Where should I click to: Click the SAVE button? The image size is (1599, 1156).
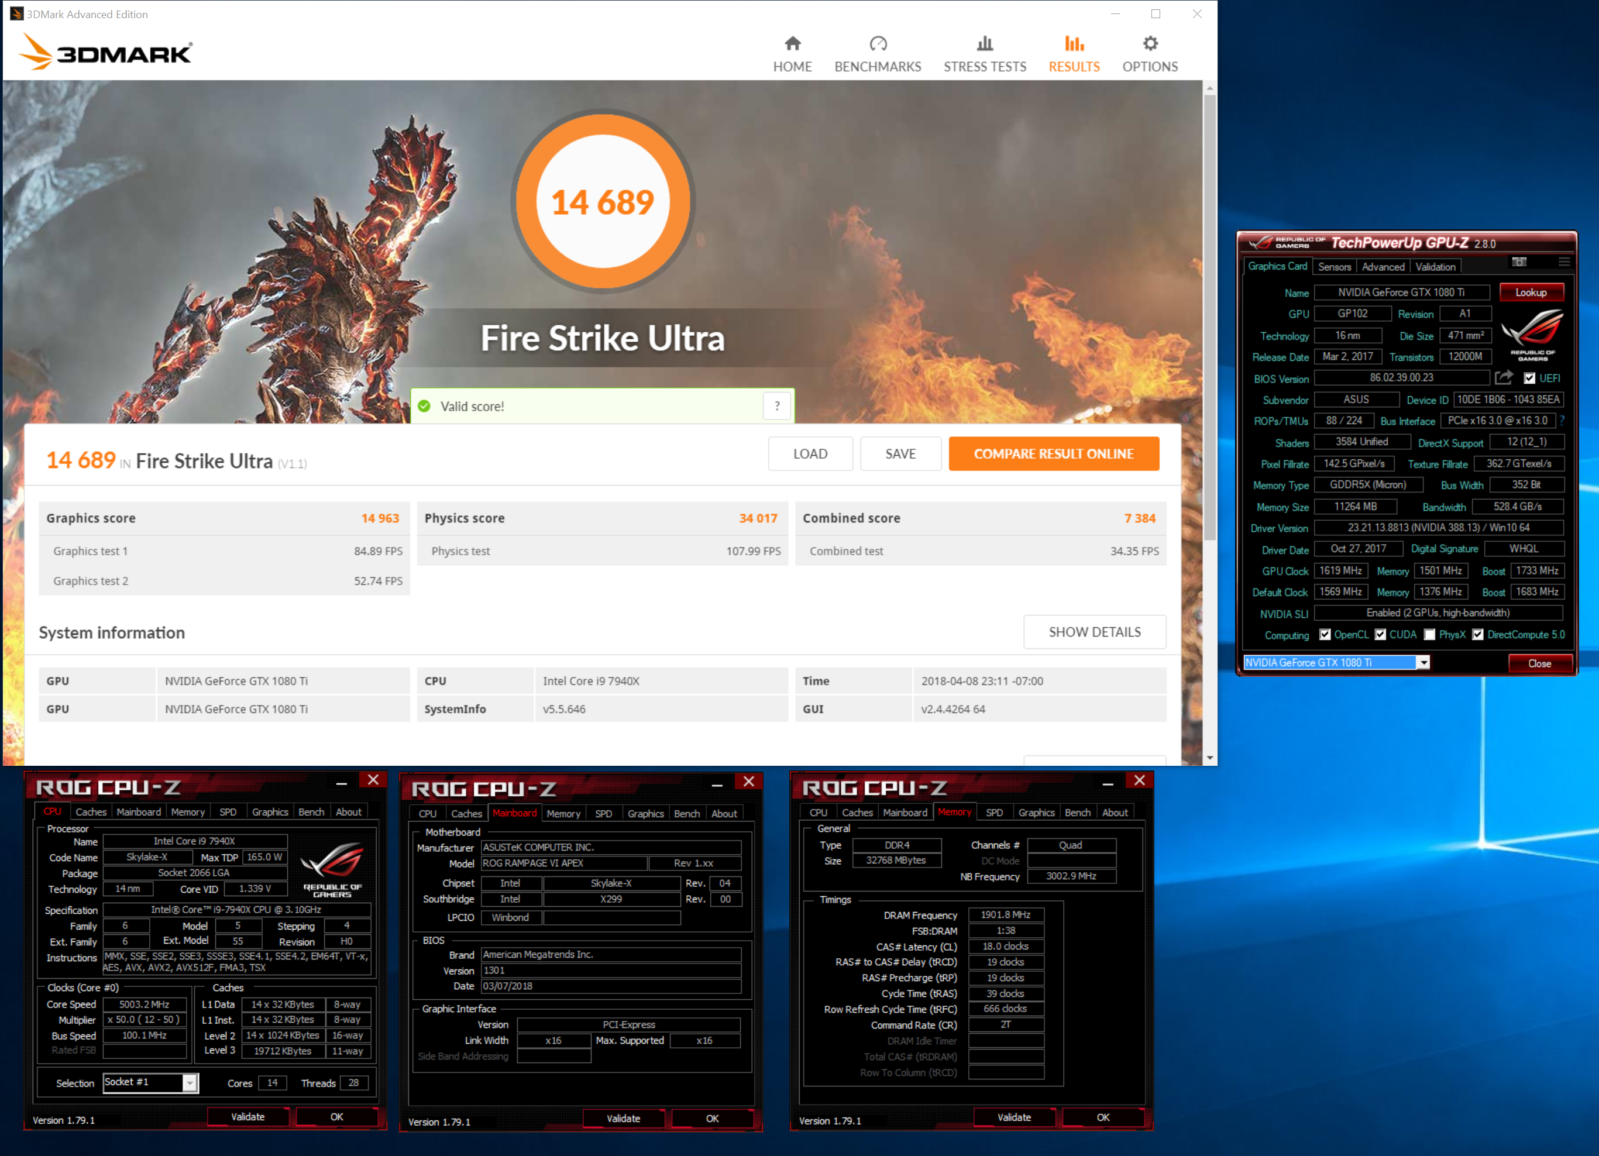900,453
